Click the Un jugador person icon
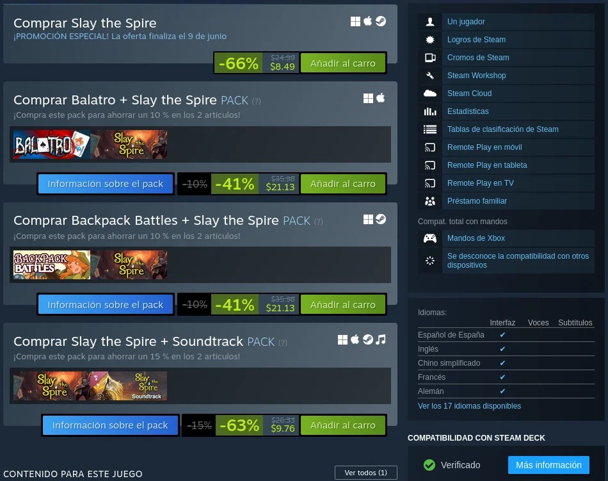The image size is (608, 481). 429,22
